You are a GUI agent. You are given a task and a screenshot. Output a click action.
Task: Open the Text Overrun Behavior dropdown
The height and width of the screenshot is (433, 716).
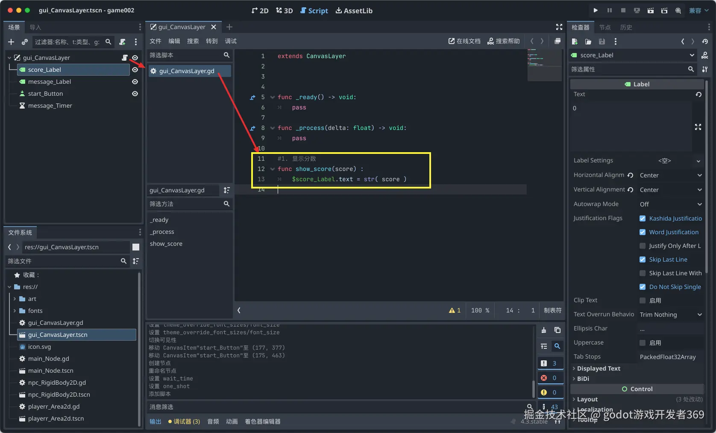[671, 315]
